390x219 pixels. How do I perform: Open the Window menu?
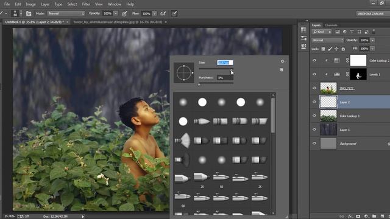pos(115,4)
